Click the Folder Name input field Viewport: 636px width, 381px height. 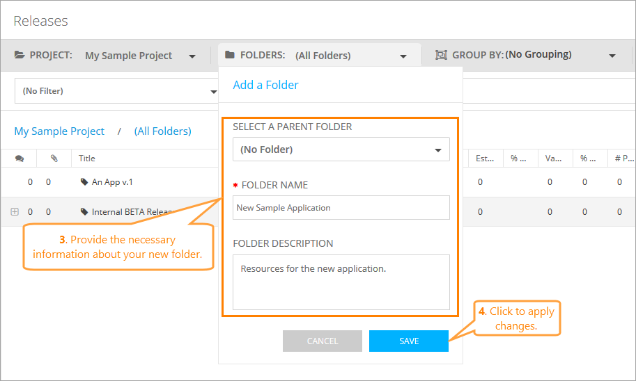(341, 207)
